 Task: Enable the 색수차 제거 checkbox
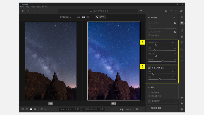(x=149, y=93)
